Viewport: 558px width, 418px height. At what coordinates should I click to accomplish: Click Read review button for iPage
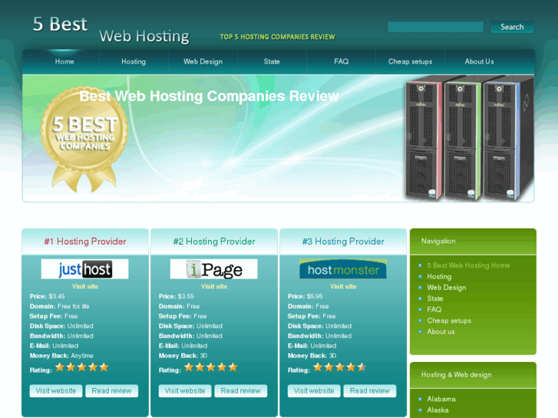241,390
